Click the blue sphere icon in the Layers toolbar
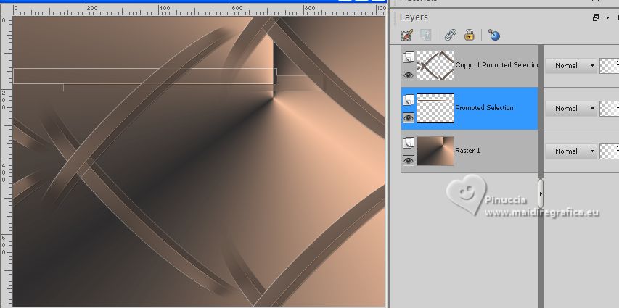This screenshot has height=308, width=619. tap(494, 35)
